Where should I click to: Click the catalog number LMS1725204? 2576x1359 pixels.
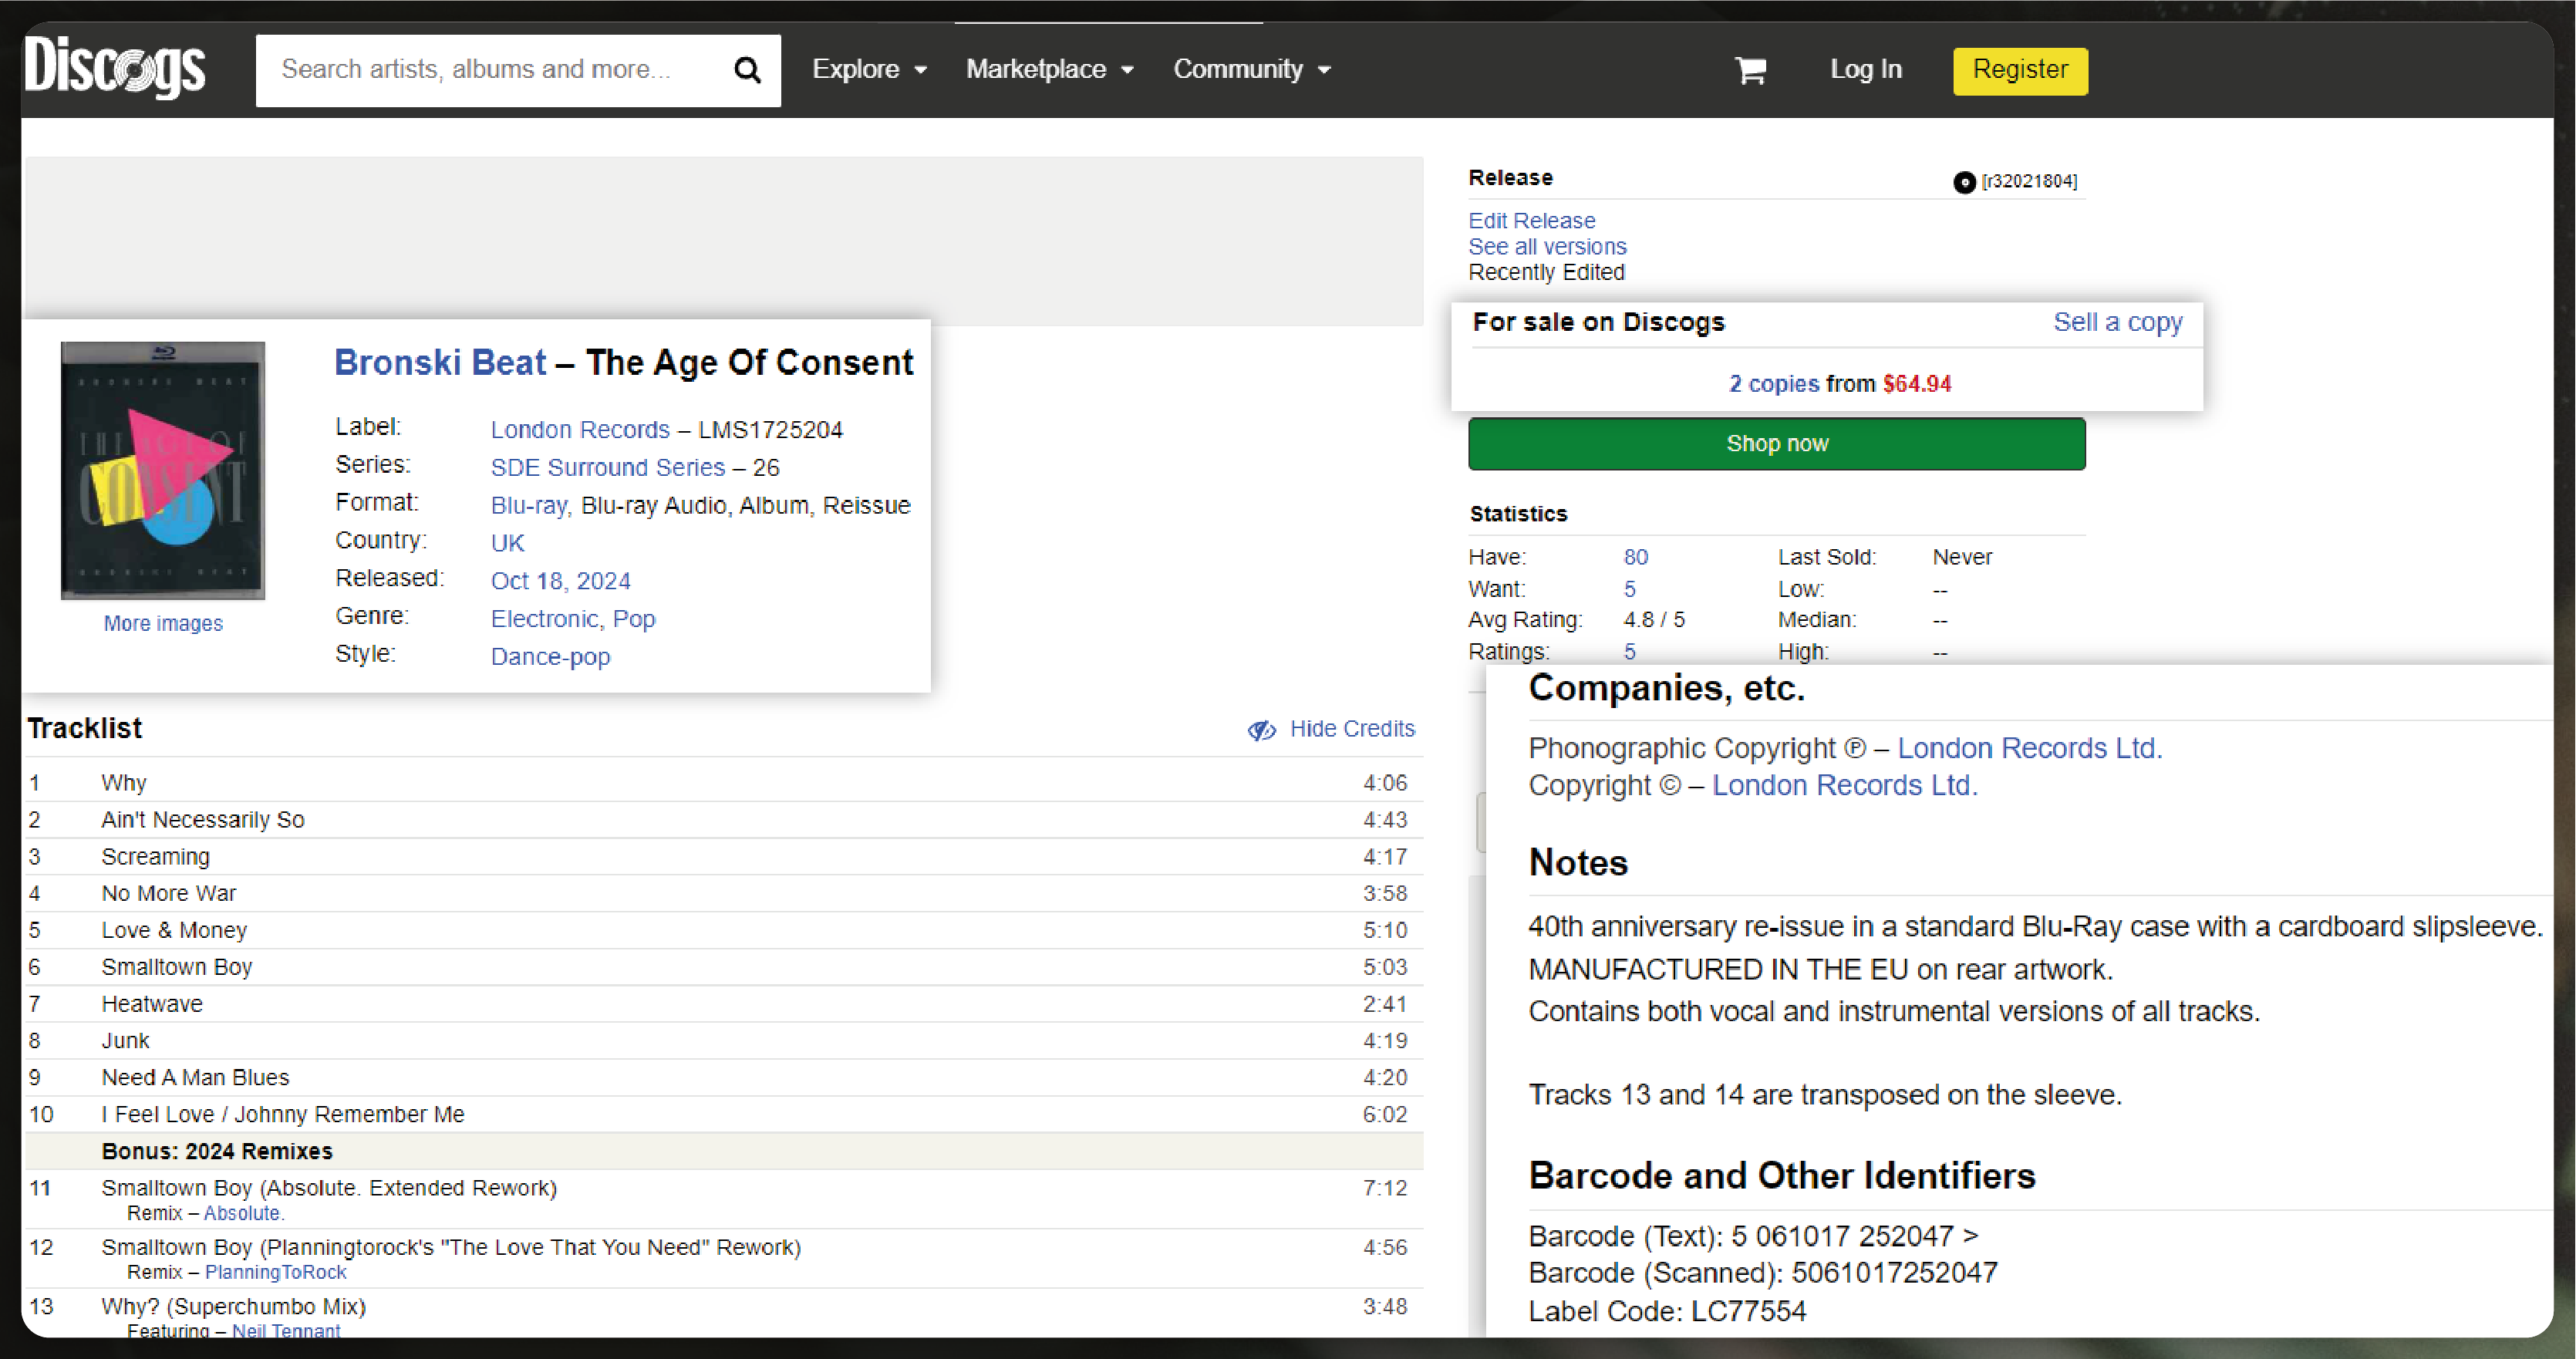pyautogui.click(x=770, y=430)
